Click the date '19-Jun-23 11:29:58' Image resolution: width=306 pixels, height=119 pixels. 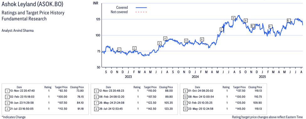[x=22, y=103]
